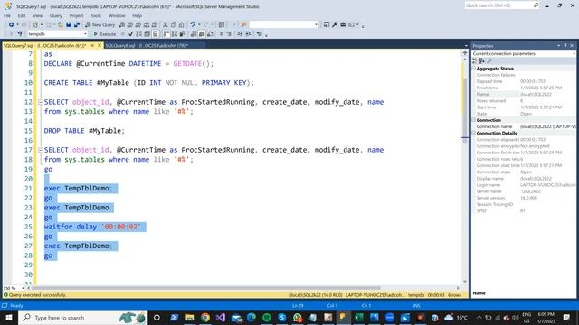Select the Results to Grid option

(202, 34)
